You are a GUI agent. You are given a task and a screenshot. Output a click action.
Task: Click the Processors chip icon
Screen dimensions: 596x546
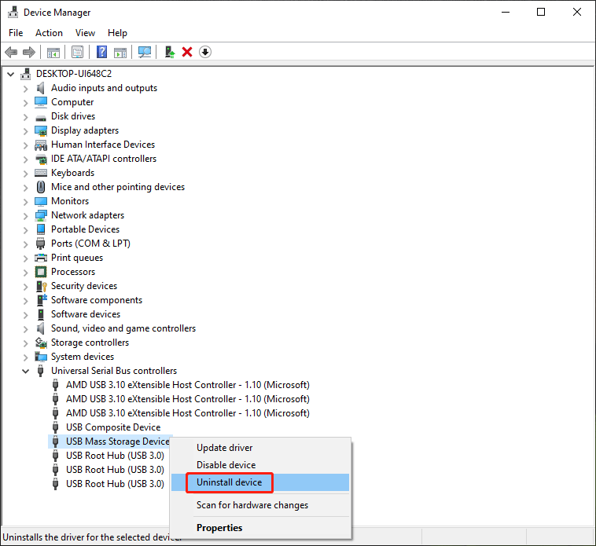point(41,272)
